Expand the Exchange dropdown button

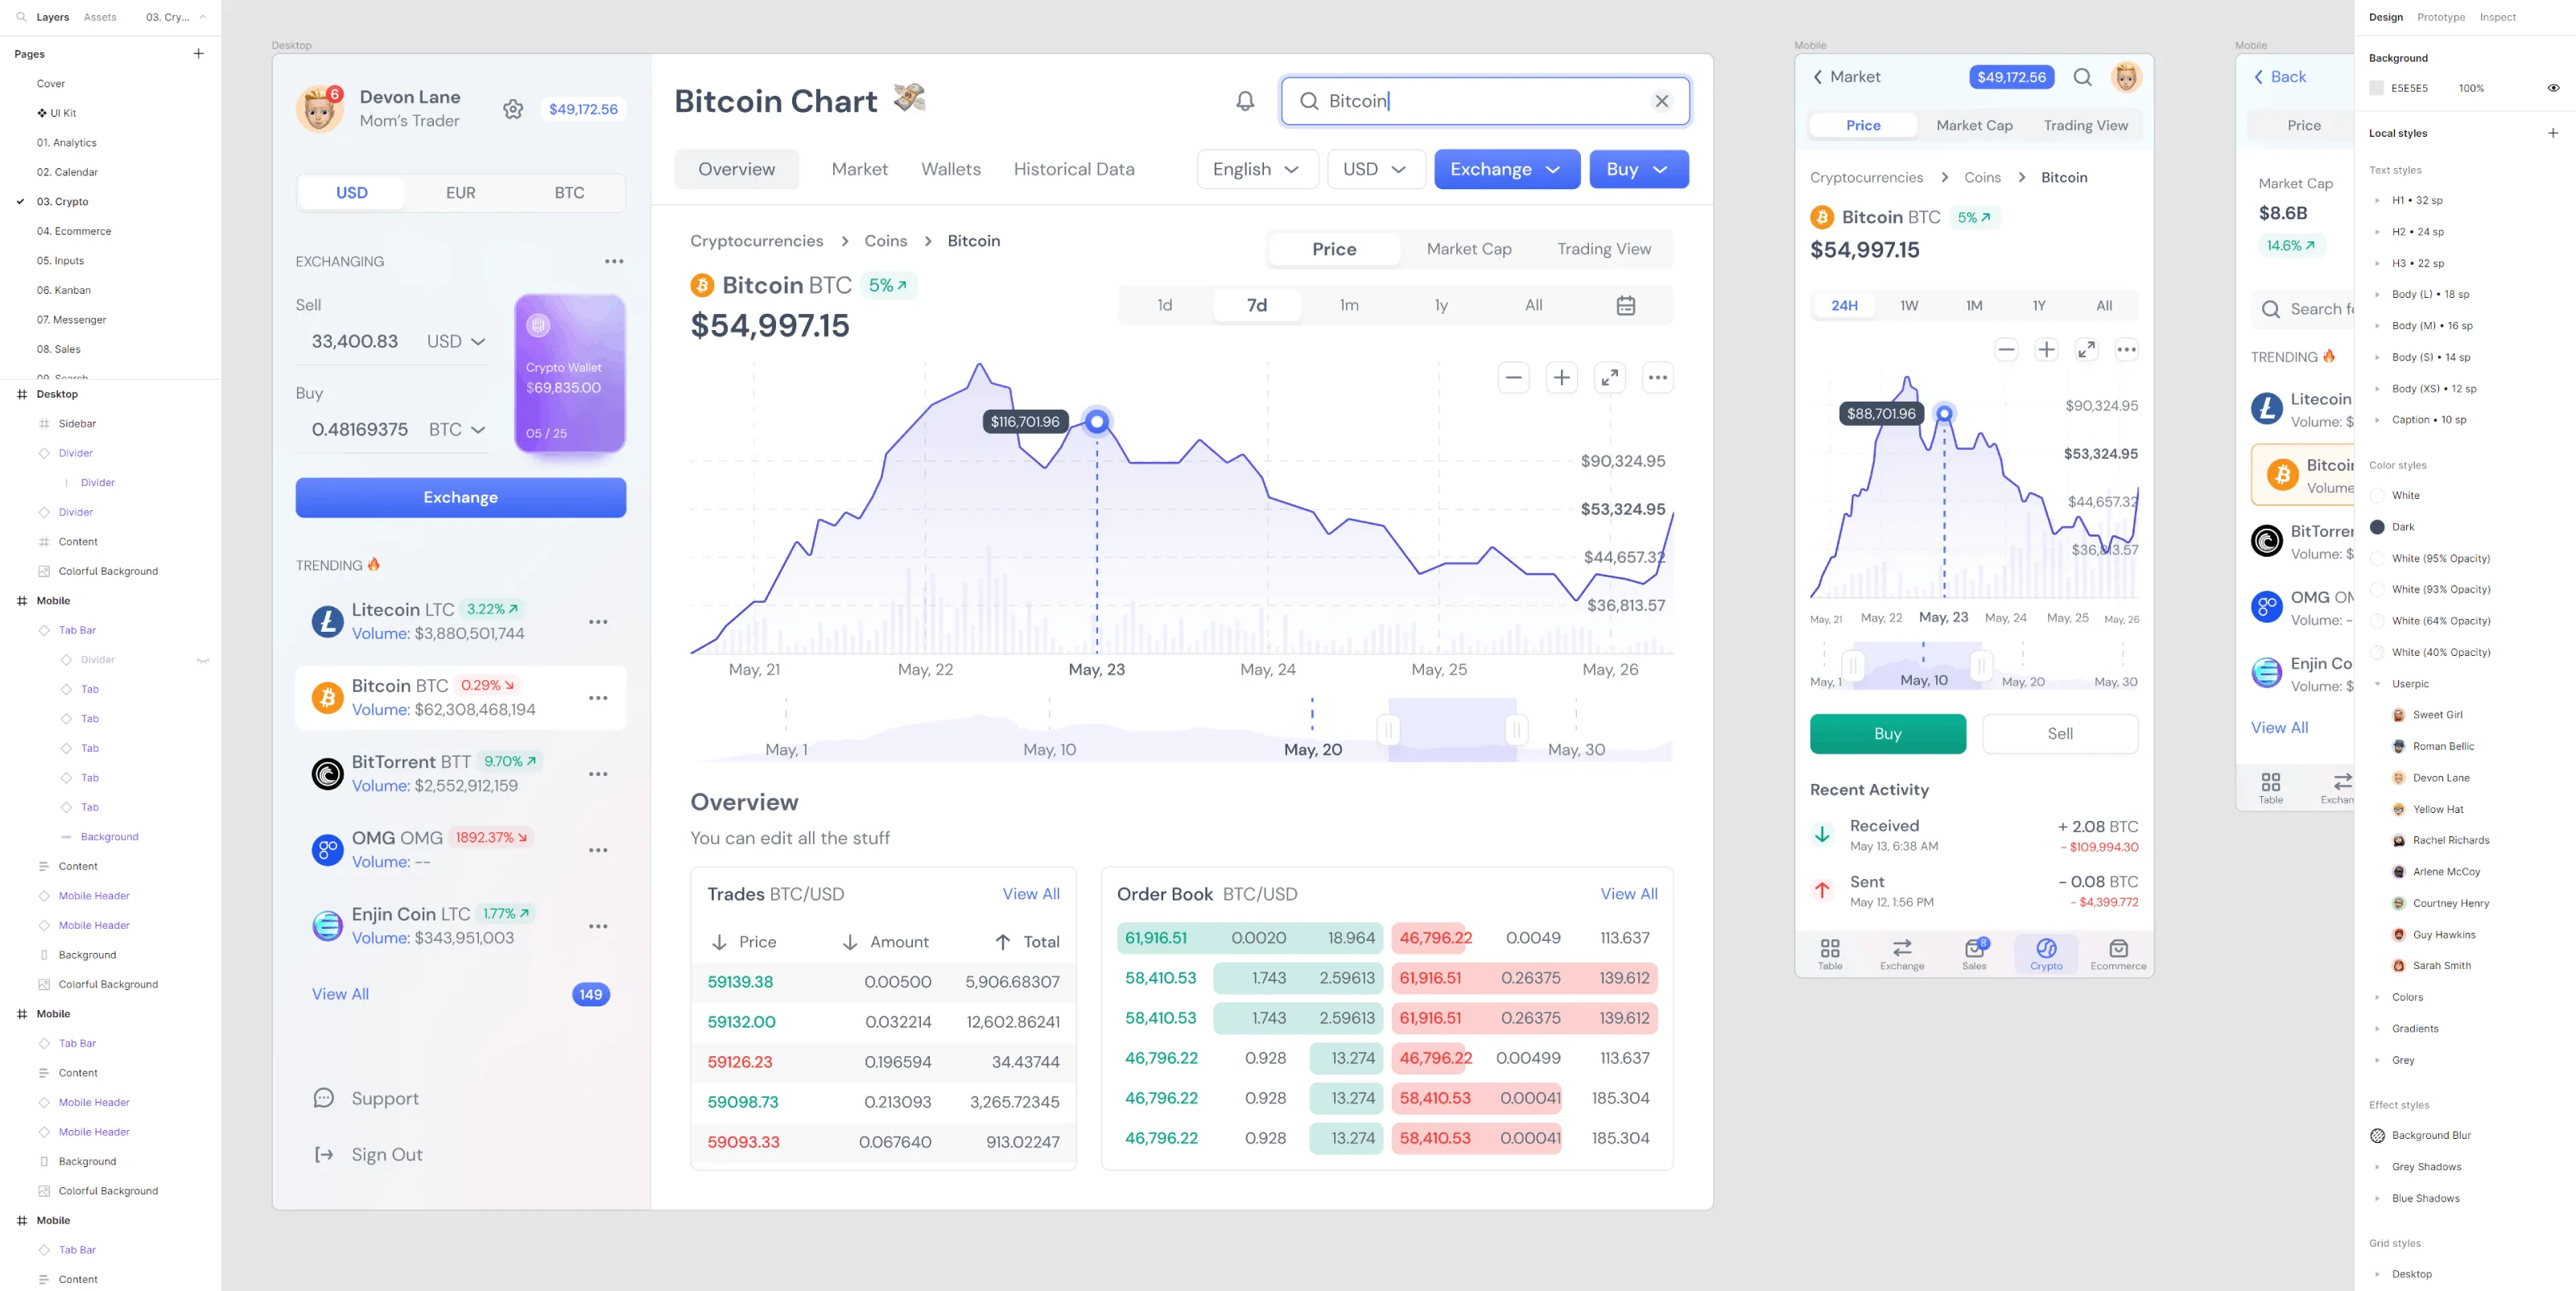pos(1506,170)
